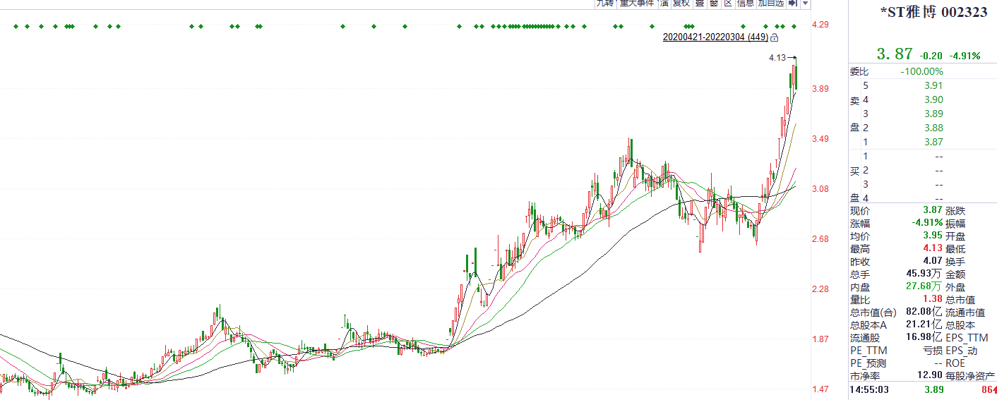Click the 九转 indicator button
Image resolution: width=997 pixels, height=400 pixels.
pyautogui.click(x=605, y=4)
